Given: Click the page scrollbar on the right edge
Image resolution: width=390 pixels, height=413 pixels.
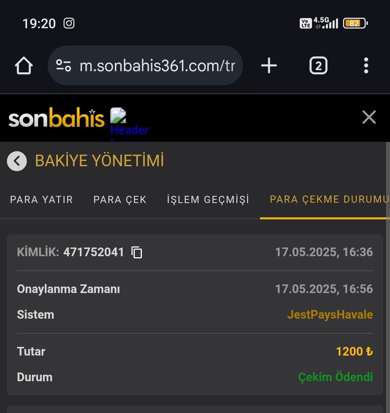Looking at the screenshot, I should pyautogui.click(x=387, y=277).
